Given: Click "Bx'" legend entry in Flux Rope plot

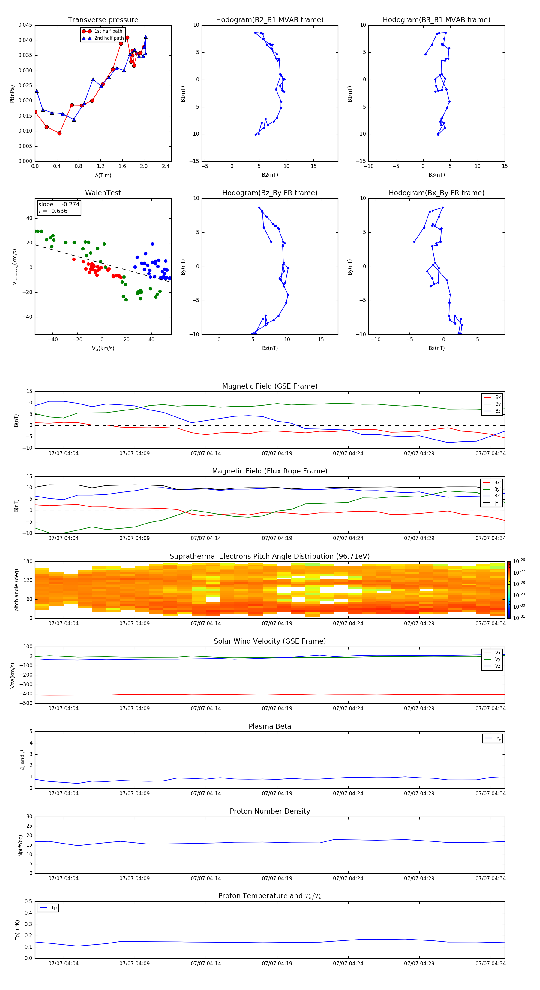Looking at the screenshot, I should point(492,483).
